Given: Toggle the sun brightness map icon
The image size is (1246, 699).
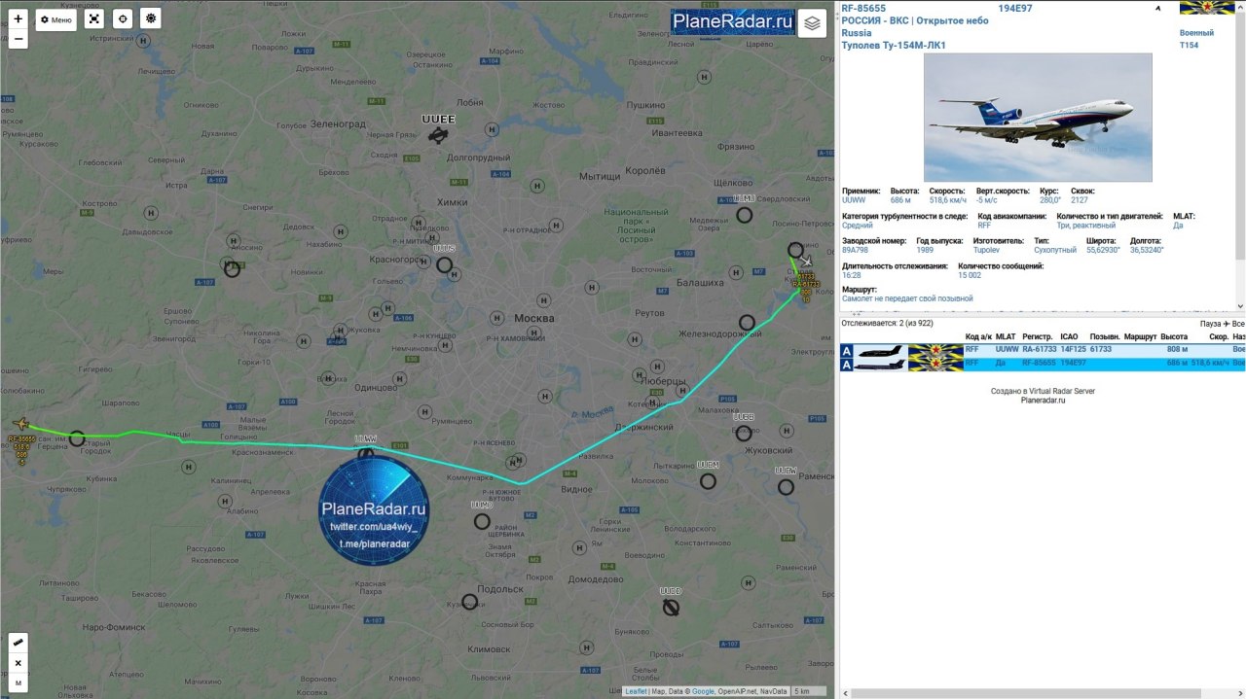Looking at the screenshot, I should pyautogui.click(x=150, y=18).
